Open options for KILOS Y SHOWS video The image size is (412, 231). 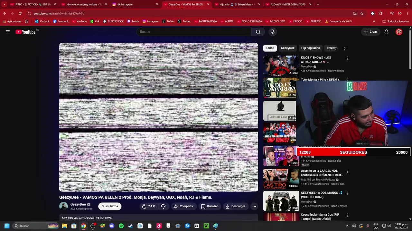click(348, 58)
